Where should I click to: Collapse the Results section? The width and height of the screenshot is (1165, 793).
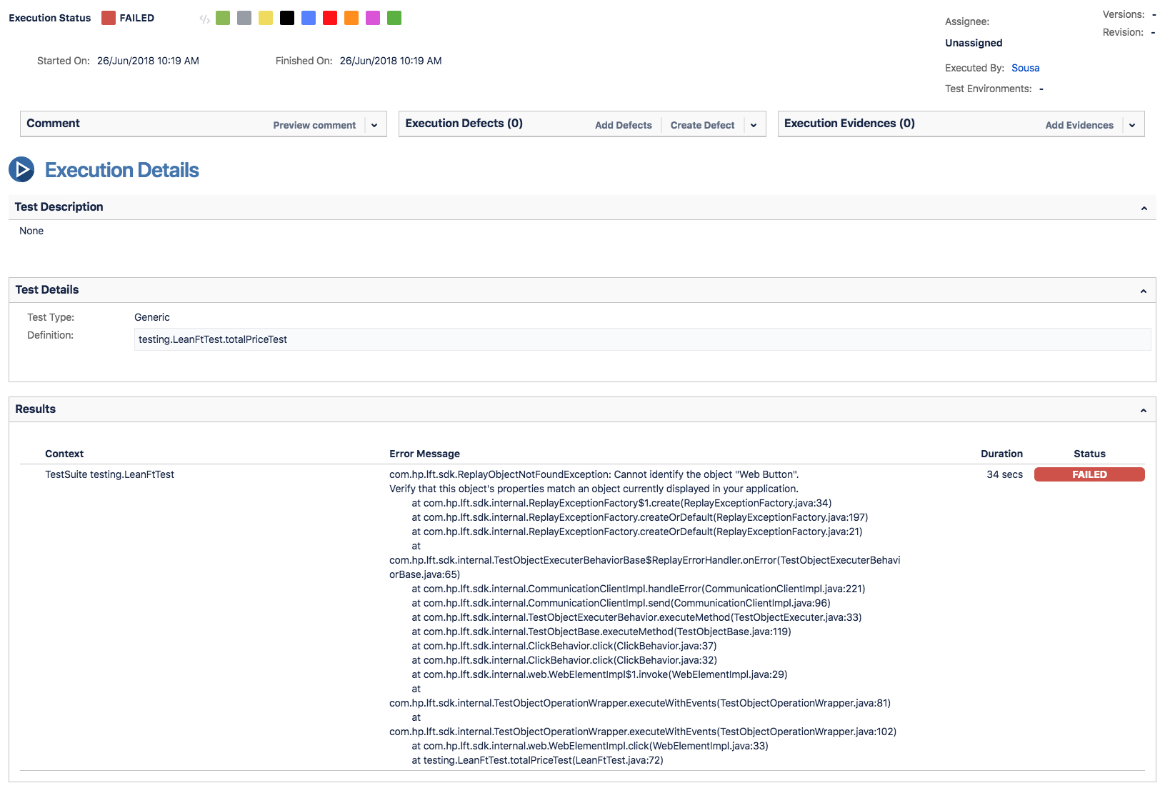(1144, 411)
